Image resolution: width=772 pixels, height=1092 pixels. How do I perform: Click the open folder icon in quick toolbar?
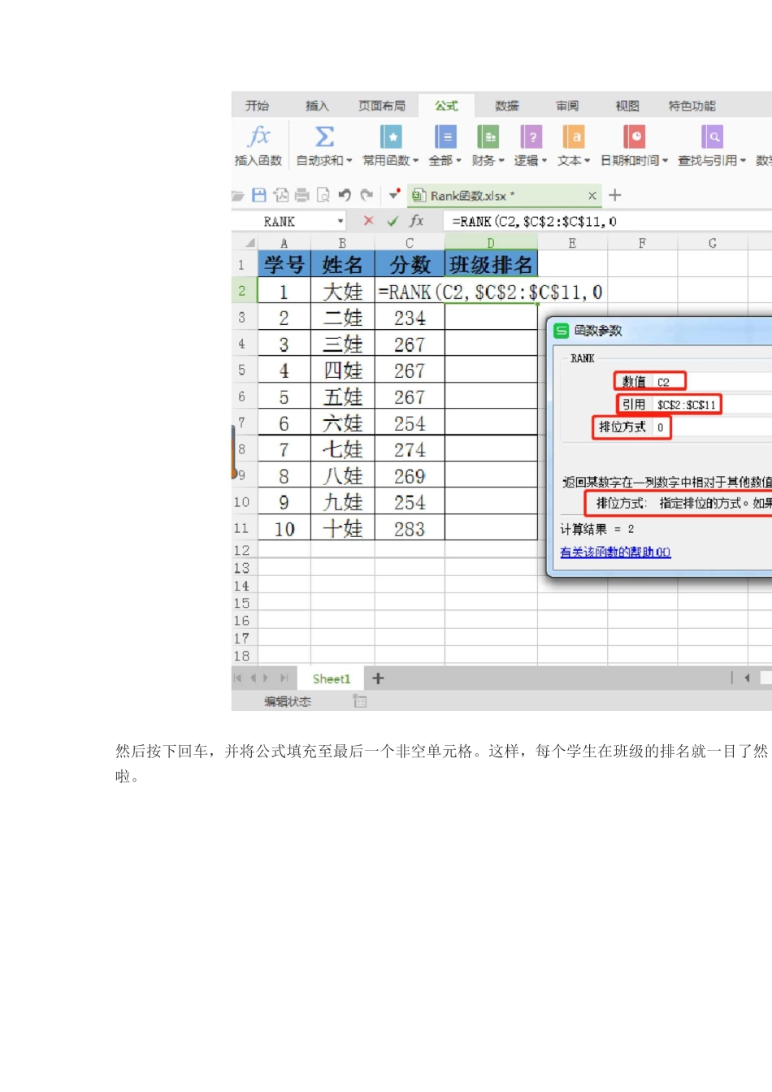point(238,196)
